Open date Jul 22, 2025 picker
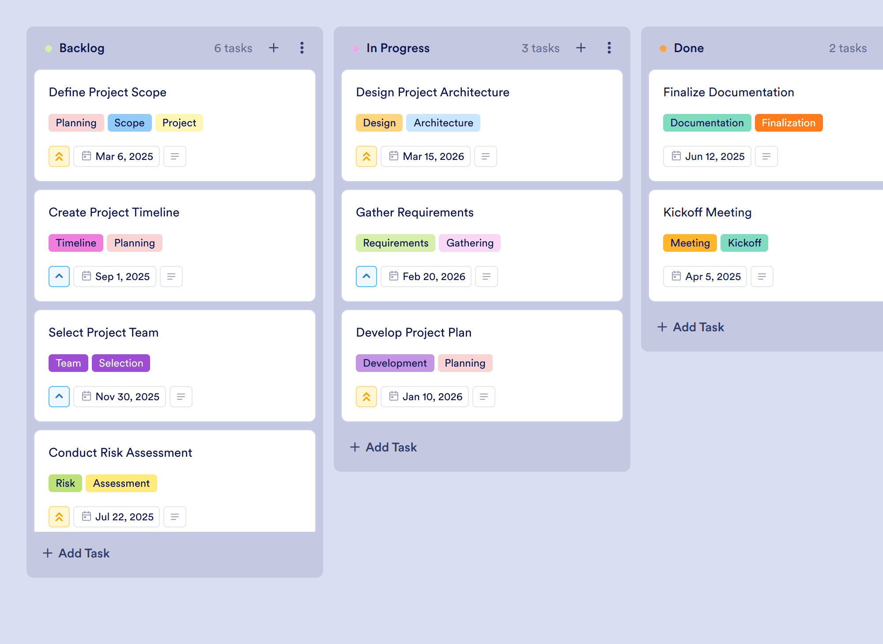The height and width of the screenshot is (644, 883). tap(117, 517)
